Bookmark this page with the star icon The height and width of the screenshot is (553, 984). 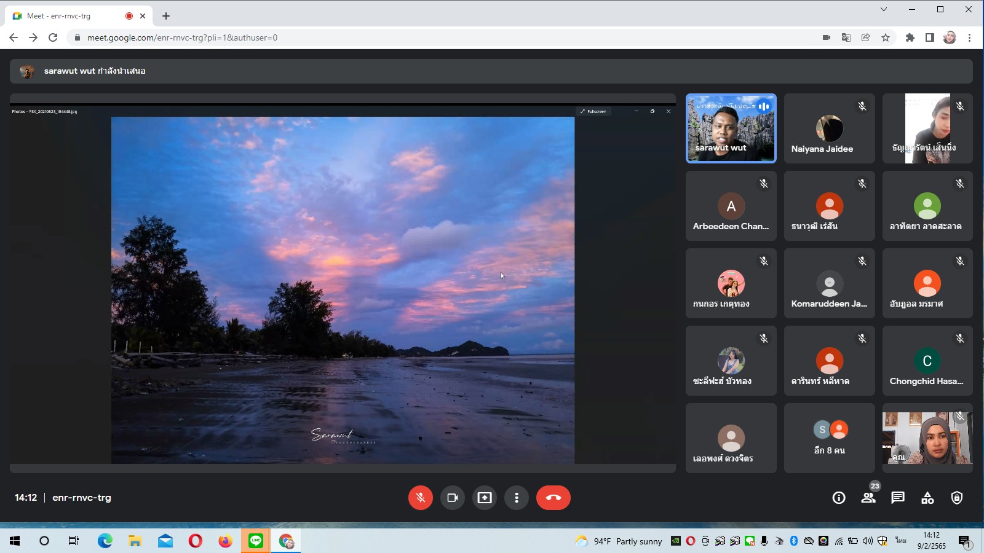point(886,37)
